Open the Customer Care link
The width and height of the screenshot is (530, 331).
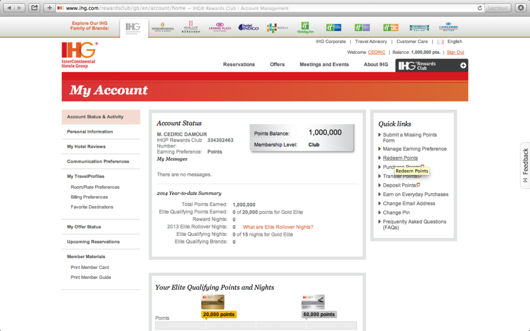tap(412, 41)
